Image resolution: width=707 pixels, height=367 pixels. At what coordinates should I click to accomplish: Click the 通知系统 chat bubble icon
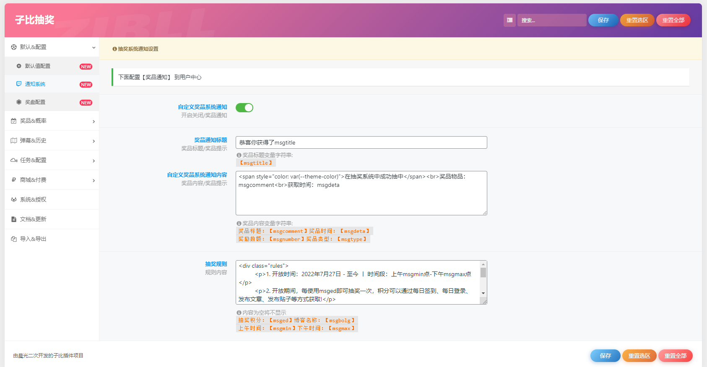tap(19, 84)
